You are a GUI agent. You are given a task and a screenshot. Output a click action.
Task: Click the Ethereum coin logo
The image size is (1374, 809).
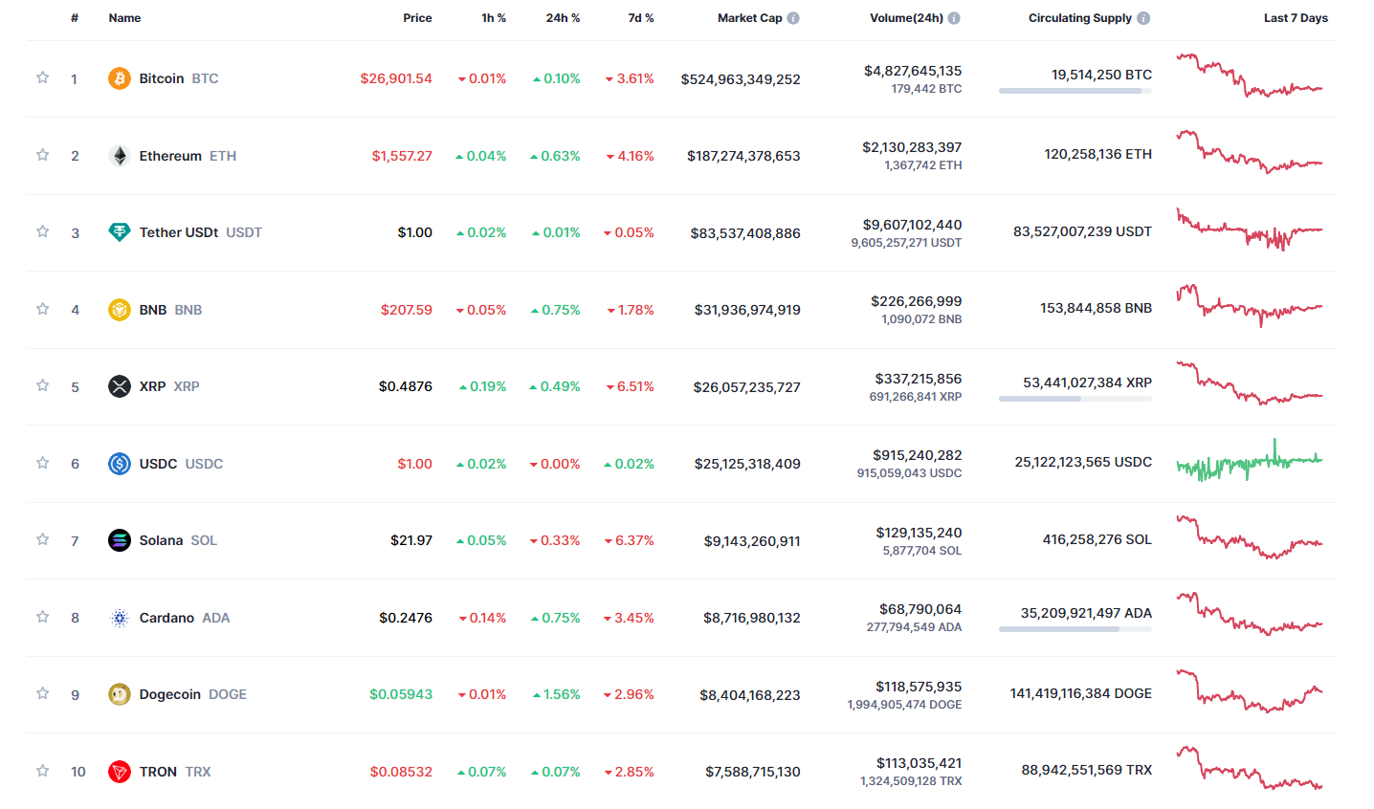coord(120,156)
